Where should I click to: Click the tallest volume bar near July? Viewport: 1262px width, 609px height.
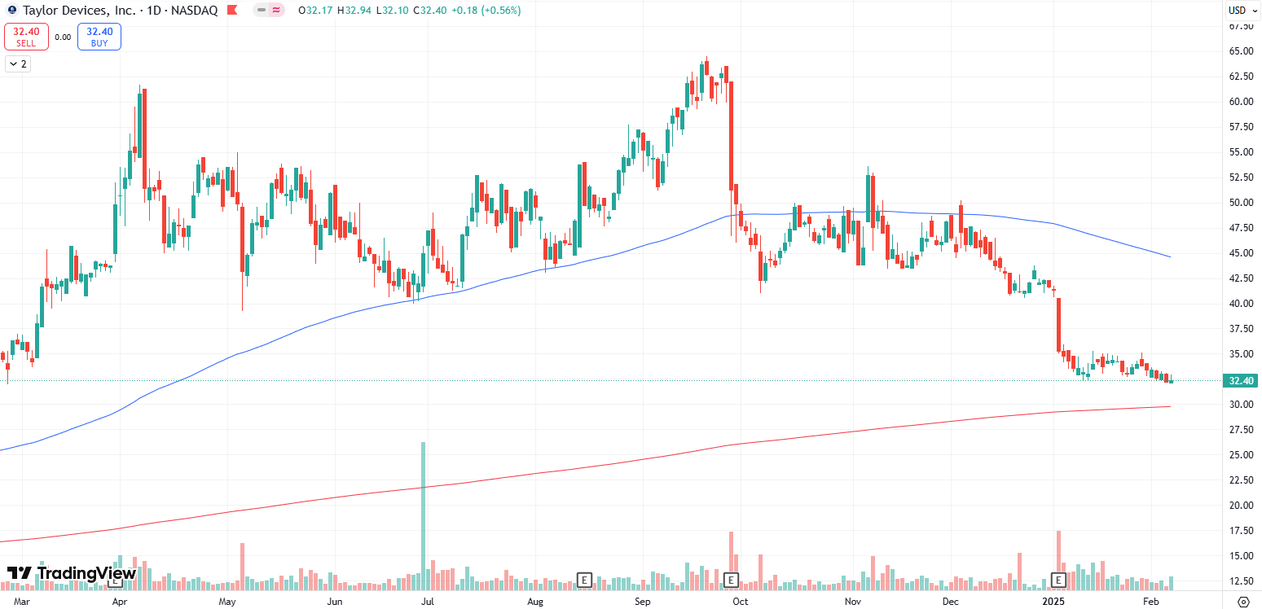tap(424, 516)
